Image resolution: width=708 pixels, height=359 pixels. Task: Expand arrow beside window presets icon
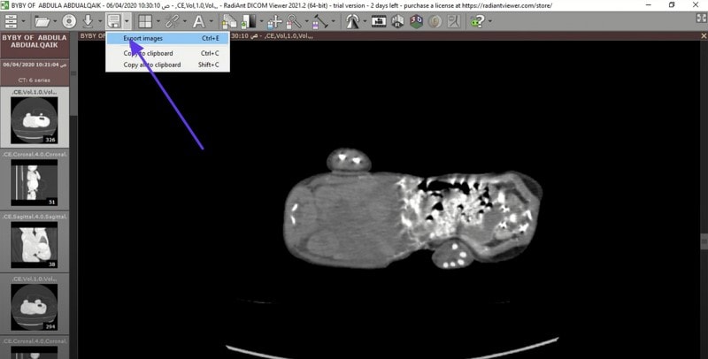click(365, 21)
